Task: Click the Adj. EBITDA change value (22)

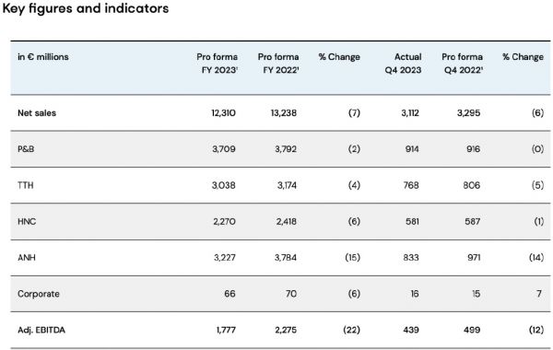Action: [352, 331]
